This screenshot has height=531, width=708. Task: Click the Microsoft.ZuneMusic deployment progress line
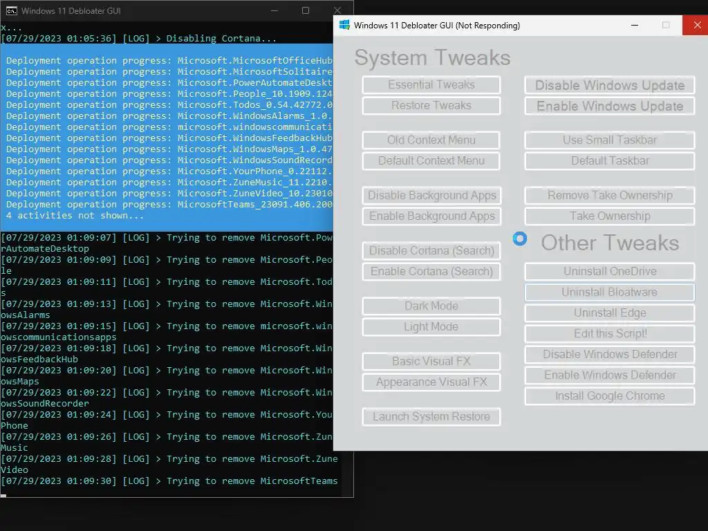(x=169, y=182)
